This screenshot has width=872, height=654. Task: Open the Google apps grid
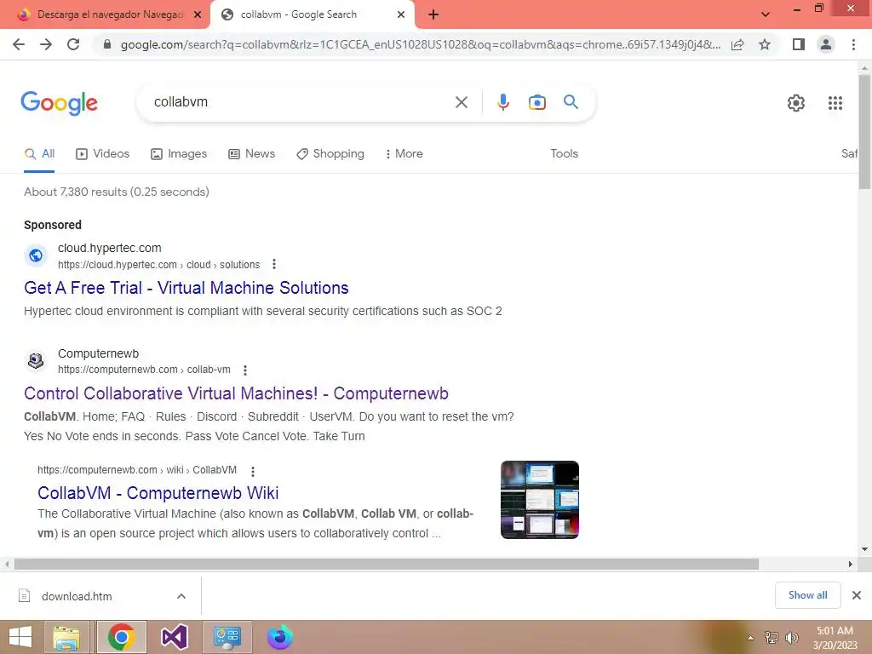pos(835,103)
